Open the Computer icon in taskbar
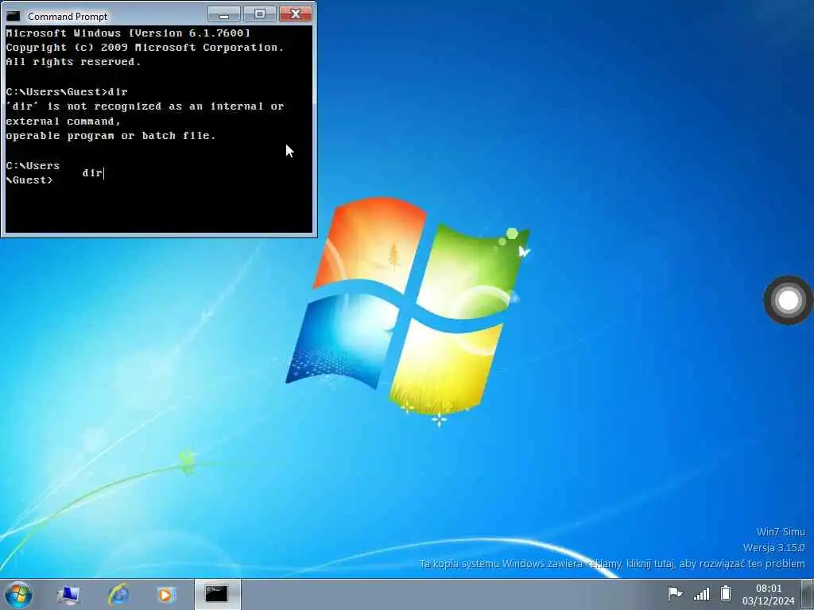Viewport: 814px width, 610px height. pyautogui.click(x=68, y=594)
